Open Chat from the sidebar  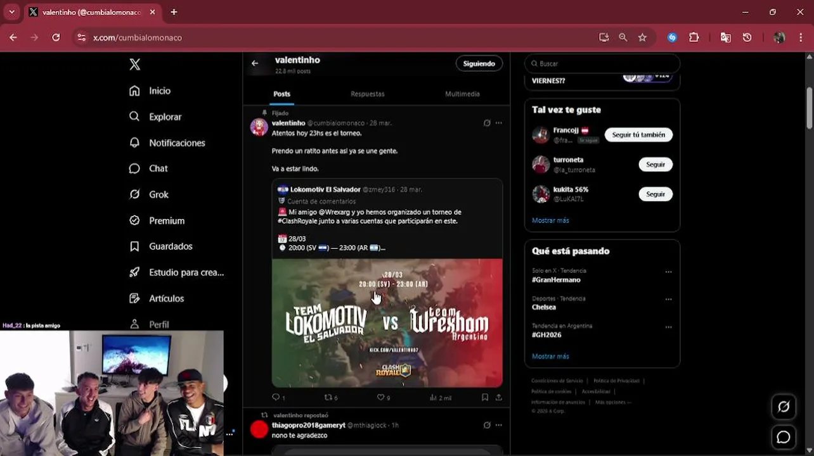(148, 168)
